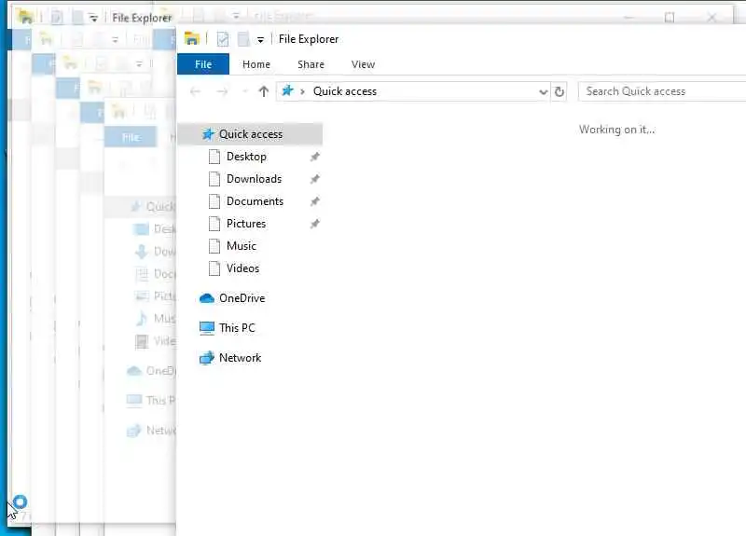Click the Downloads item's blank file icon
746x536 pixels.
[x=214, y=179]
